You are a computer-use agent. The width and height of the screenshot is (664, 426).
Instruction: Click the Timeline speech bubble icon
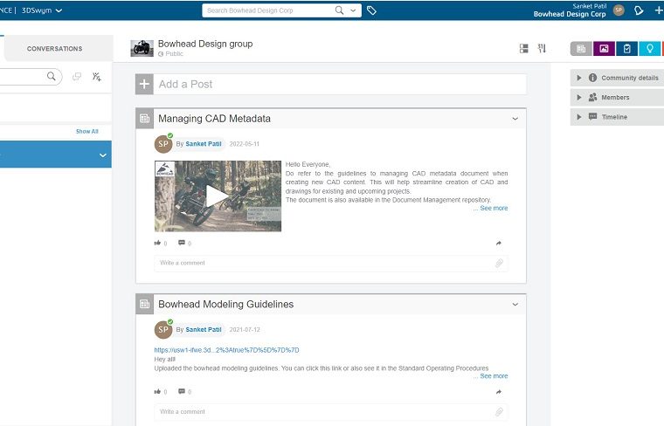[592, 117]
